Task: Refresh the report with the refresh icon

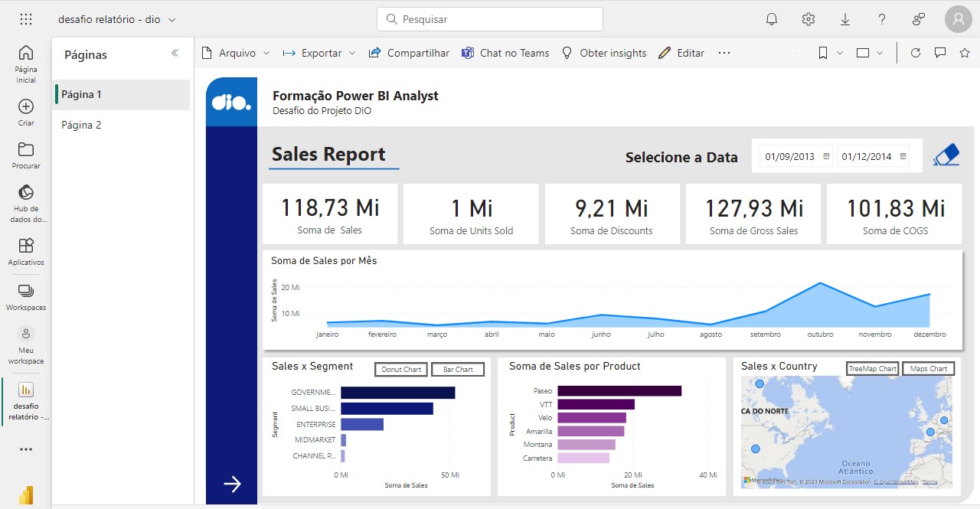Action: pyautogui.click(x=916, y=53)
